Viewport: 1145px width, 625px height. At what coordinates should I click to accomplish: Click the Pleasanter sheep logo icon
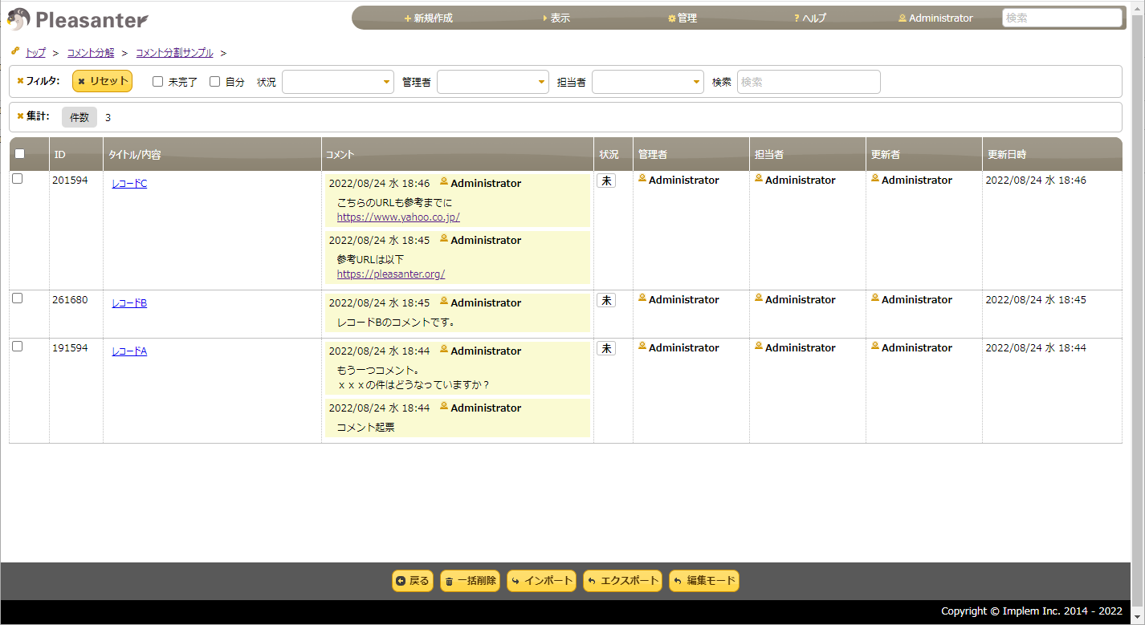click(x=18, y=18)
